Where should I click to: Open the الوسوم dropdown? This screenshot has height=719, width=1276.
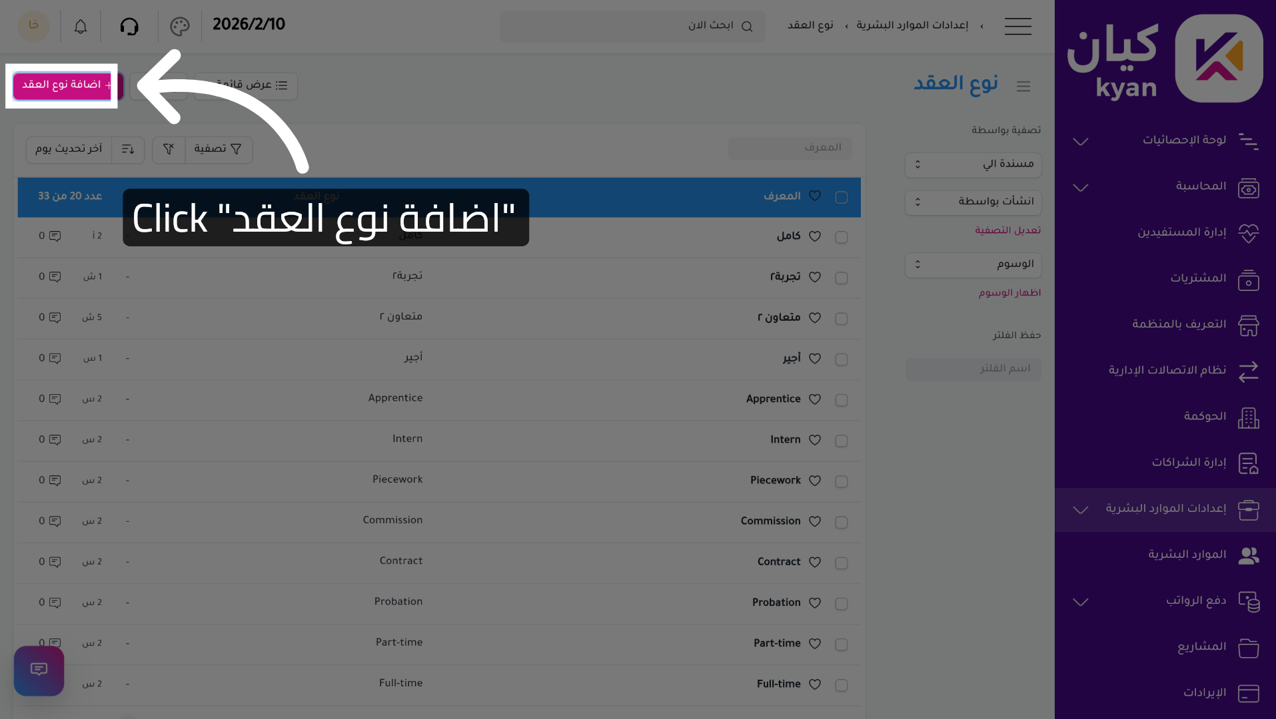point(972,264)
